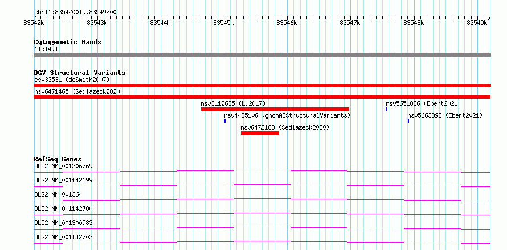507x250 pixels.
Task: Open the DLG2|NM_001142699 transcript
Action: tap(63, 180)
